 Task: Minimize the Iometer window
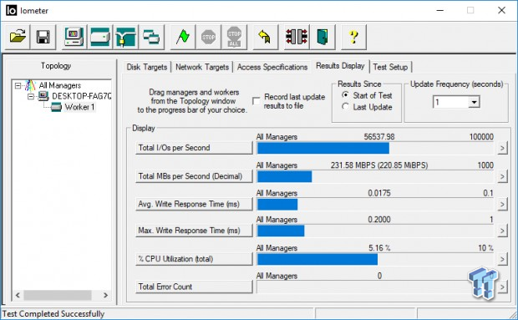point(439,11)
